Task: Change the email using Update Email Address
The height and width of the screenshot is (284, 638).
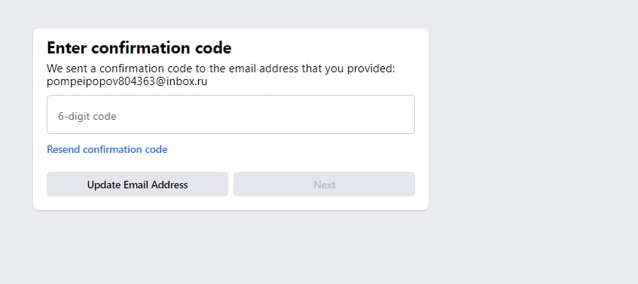Action: tap(137, 185)
